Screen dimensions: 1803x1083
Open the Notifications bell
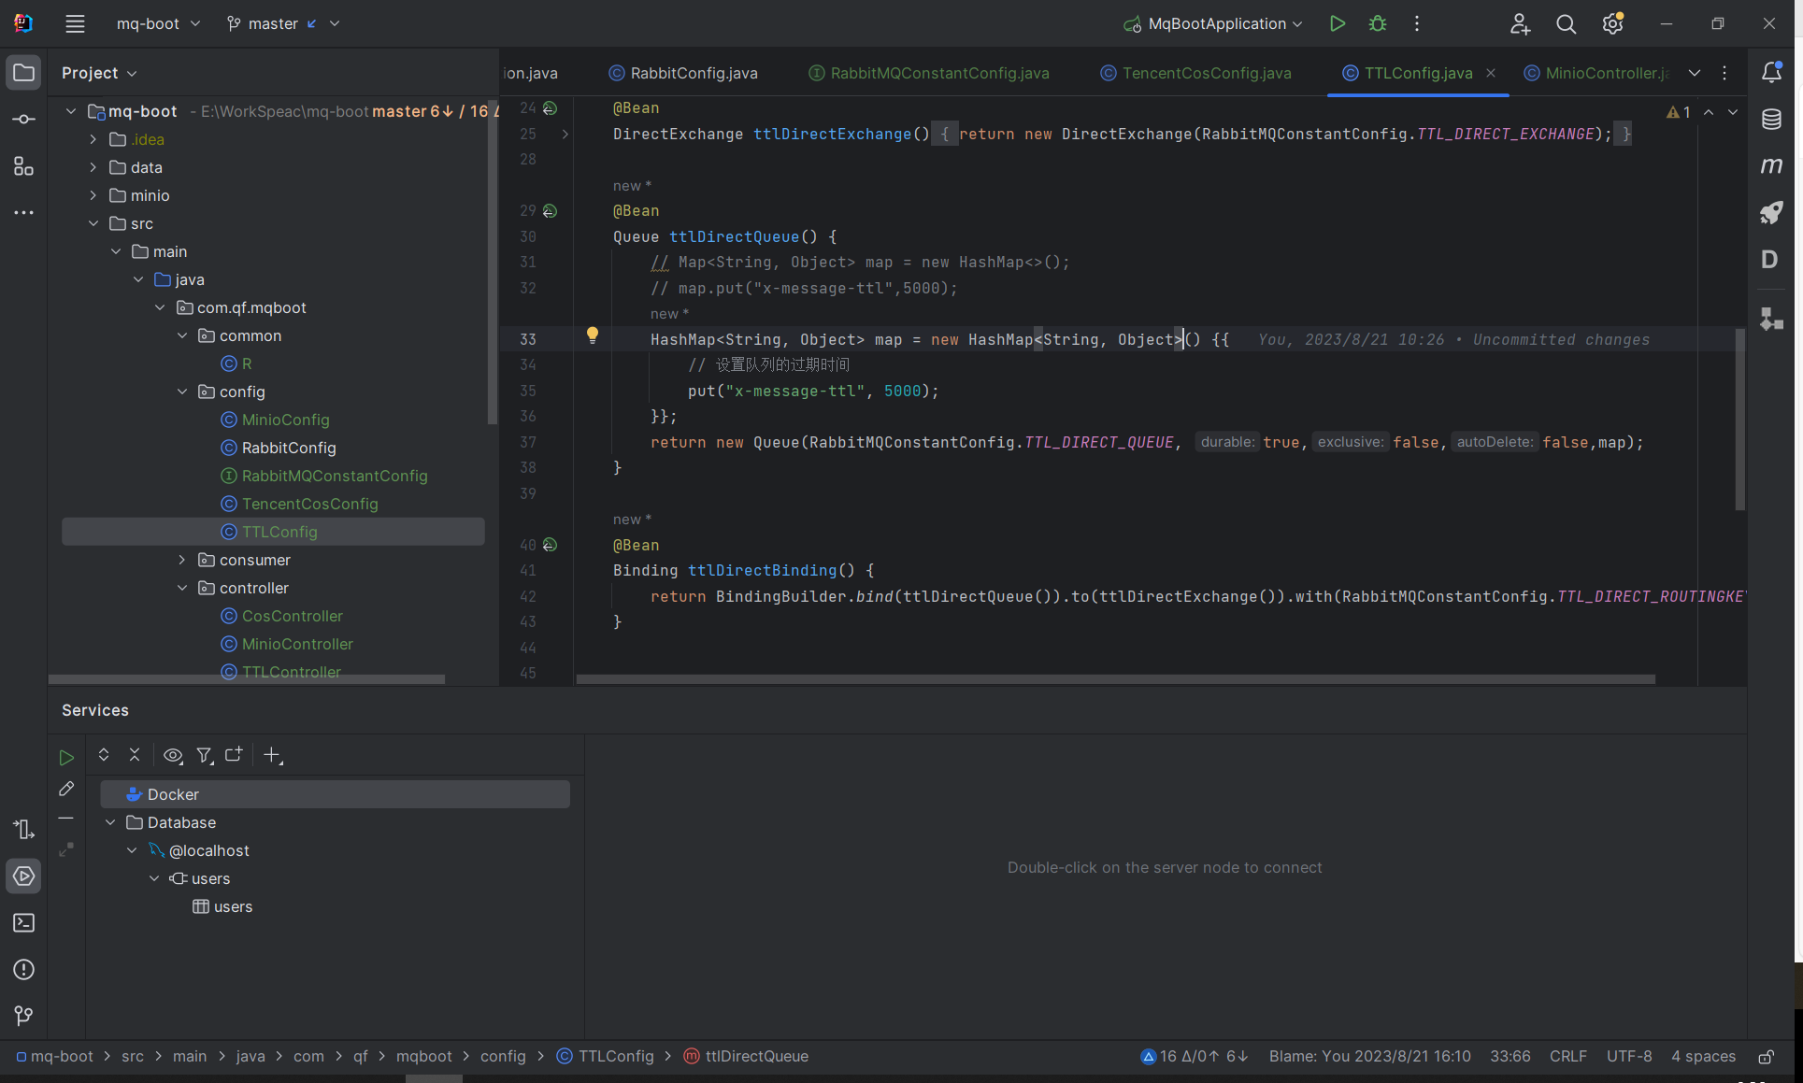(x=1771, y=73)
